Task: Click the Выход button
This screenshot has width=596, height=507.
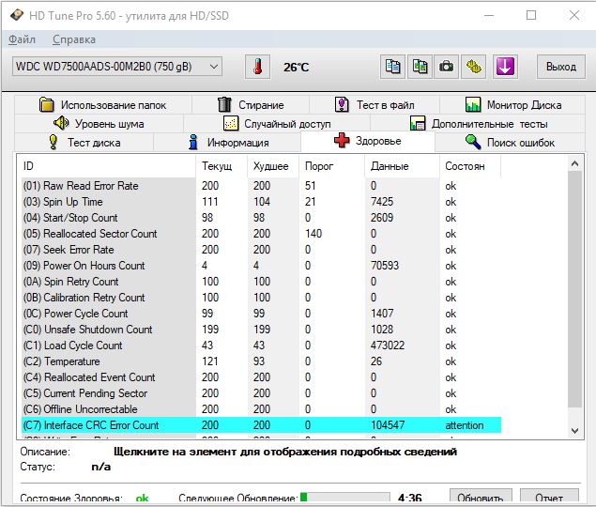Action: [x=561, y=67]
